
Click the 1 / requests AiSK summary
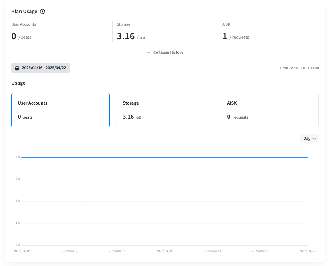[236, 37]
